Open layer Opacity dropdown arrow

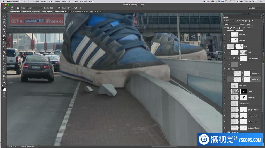tap(252, 24)
